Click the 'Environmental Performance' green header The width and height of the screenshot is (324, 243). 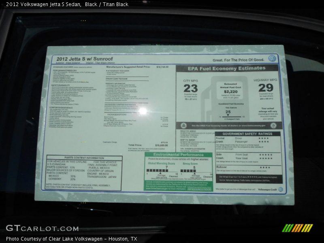178,155
